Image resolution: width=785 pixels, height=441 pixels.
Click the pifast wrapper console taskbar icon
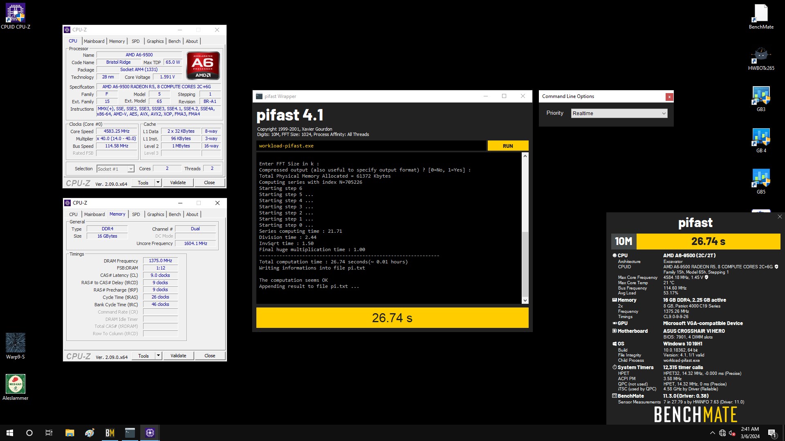tap(130, 433)
